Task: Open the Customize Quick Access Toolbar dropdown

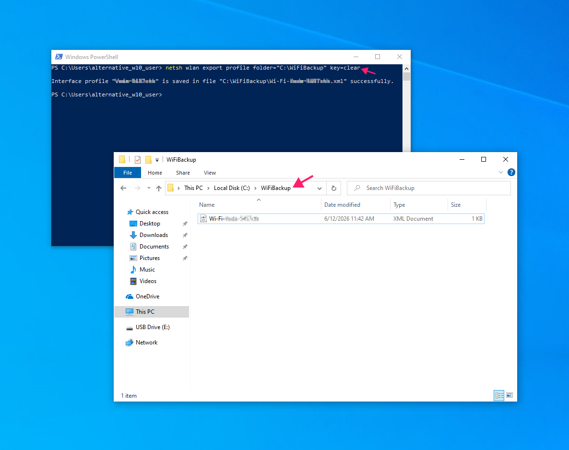Action: click(157, 160)
